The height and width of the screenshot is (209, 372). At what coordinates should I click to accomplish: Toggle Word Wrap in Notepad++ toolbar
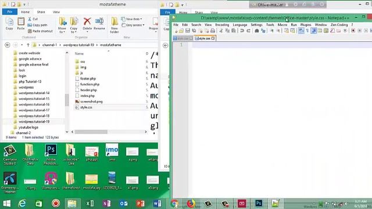tap(301, 31)
